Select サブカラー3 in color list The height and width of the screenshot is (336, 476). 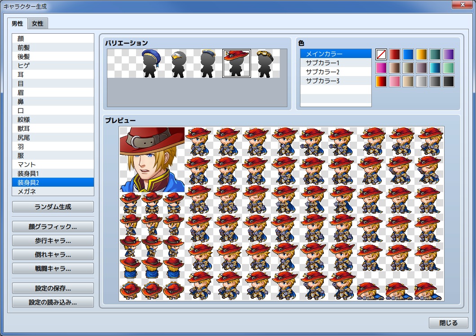pyautogui.click(x=336, y=81)
